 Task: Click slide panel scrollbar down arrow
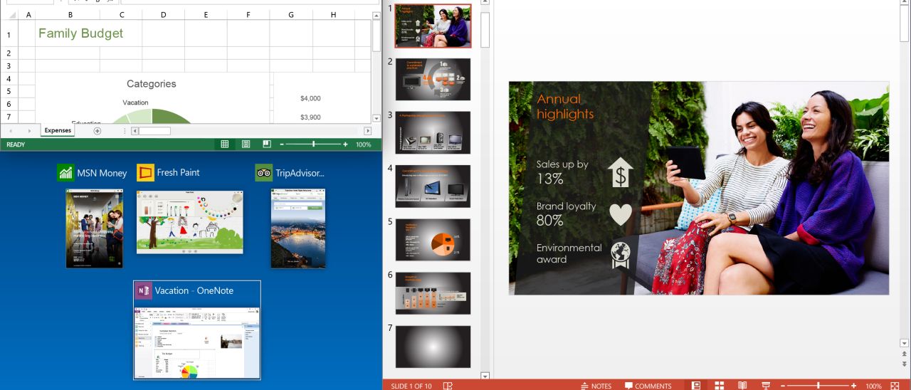click(x=485, y=375)
